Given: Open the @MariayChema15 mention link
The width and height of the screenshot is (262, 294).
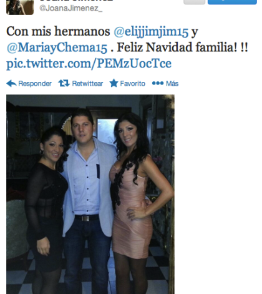Looking at the screenshot, I should (x=57, y=48).
